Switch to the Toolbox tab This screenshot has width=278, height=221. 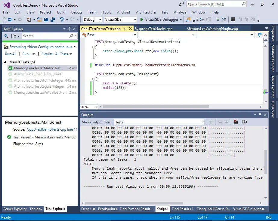(x=36, y=209)
